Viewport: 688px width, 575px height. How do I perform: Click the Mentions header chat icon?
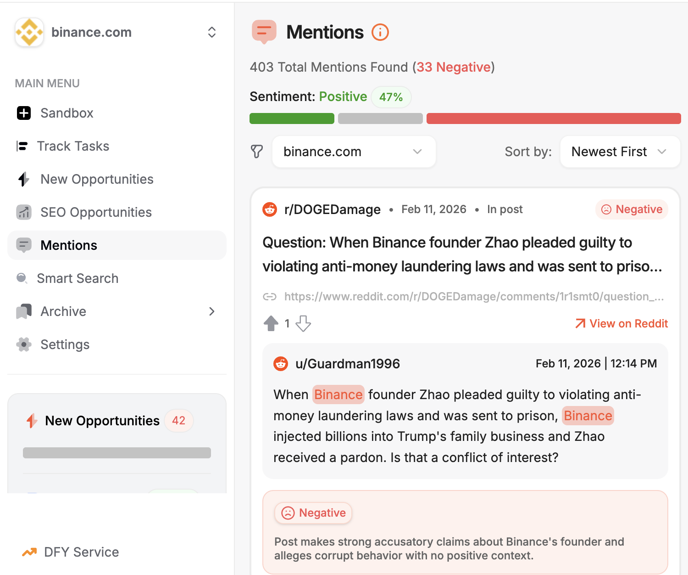click(x=264, y=32)
